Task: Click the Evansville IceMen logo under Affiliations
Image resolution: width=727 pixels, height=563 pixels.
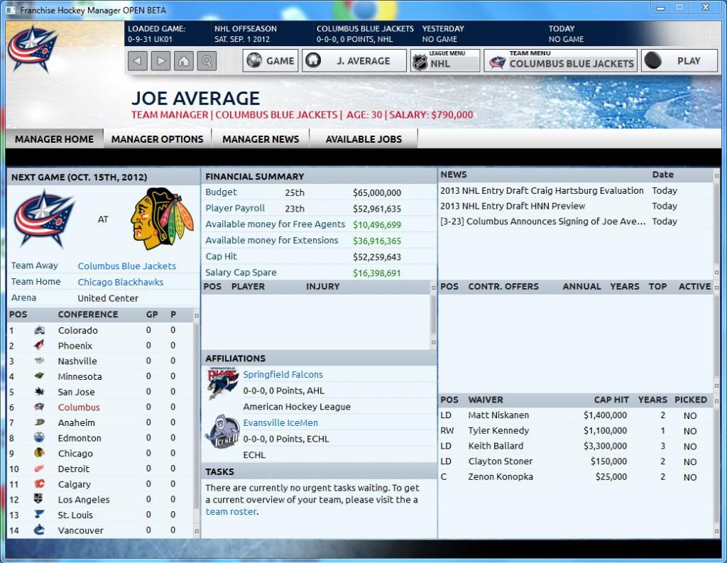Action: pyautogui.click(x=222, y=432)
